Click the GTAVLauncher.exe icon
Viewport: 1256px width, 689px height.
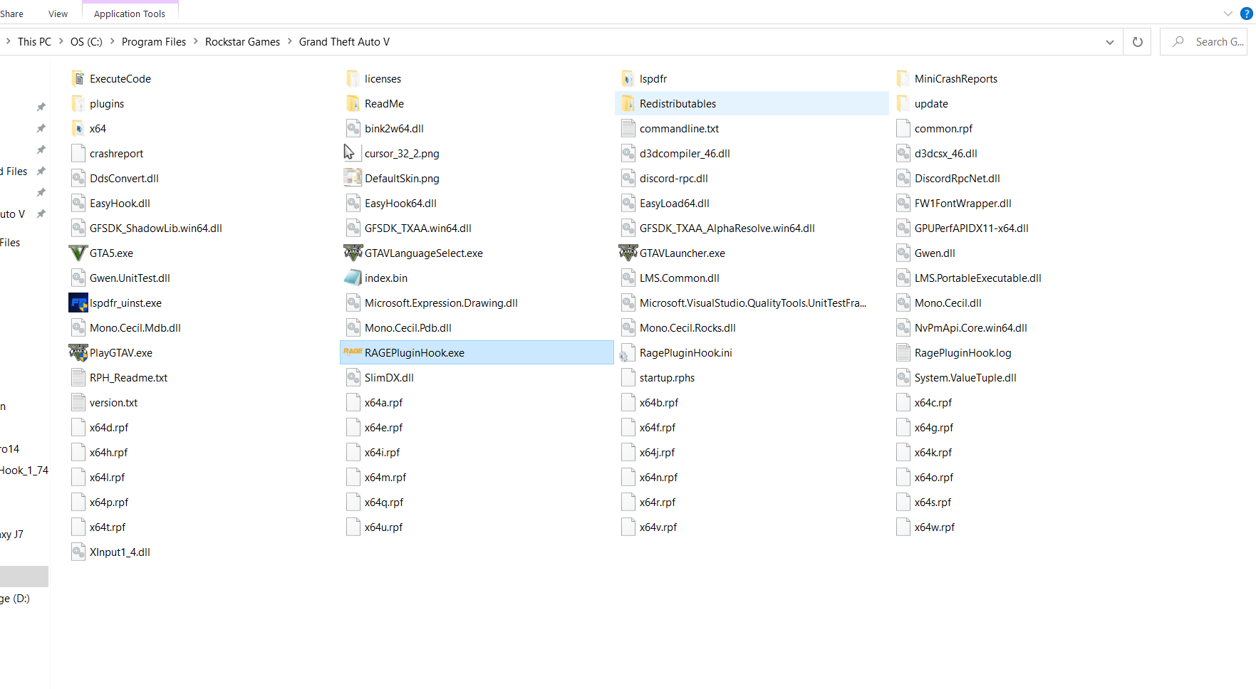click(628, 253)
